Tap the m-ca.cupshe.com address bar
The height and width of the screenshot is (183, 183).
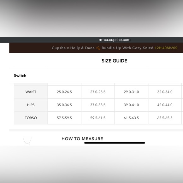[x=115, y=40]
